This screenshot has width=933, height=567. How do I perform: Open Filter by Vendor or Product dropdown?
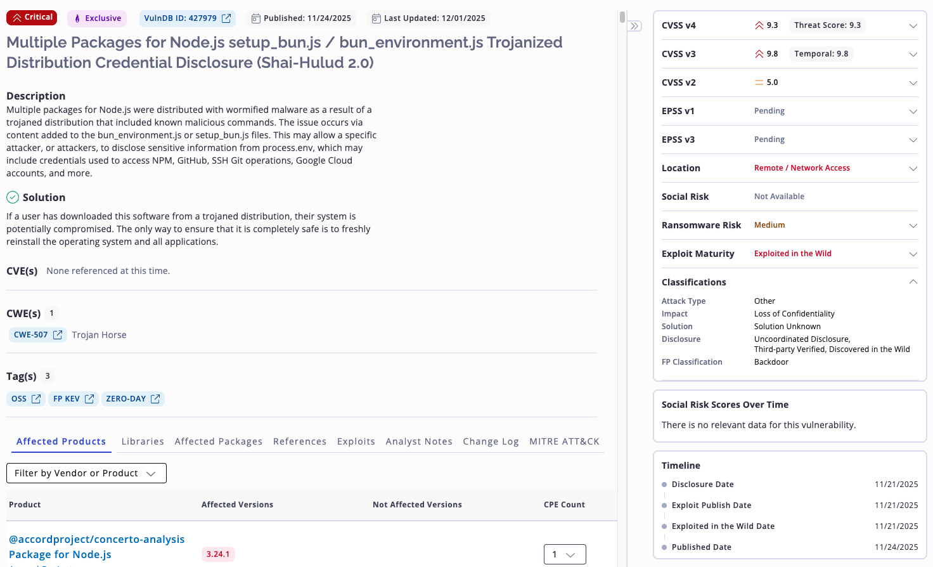(86, 473)
